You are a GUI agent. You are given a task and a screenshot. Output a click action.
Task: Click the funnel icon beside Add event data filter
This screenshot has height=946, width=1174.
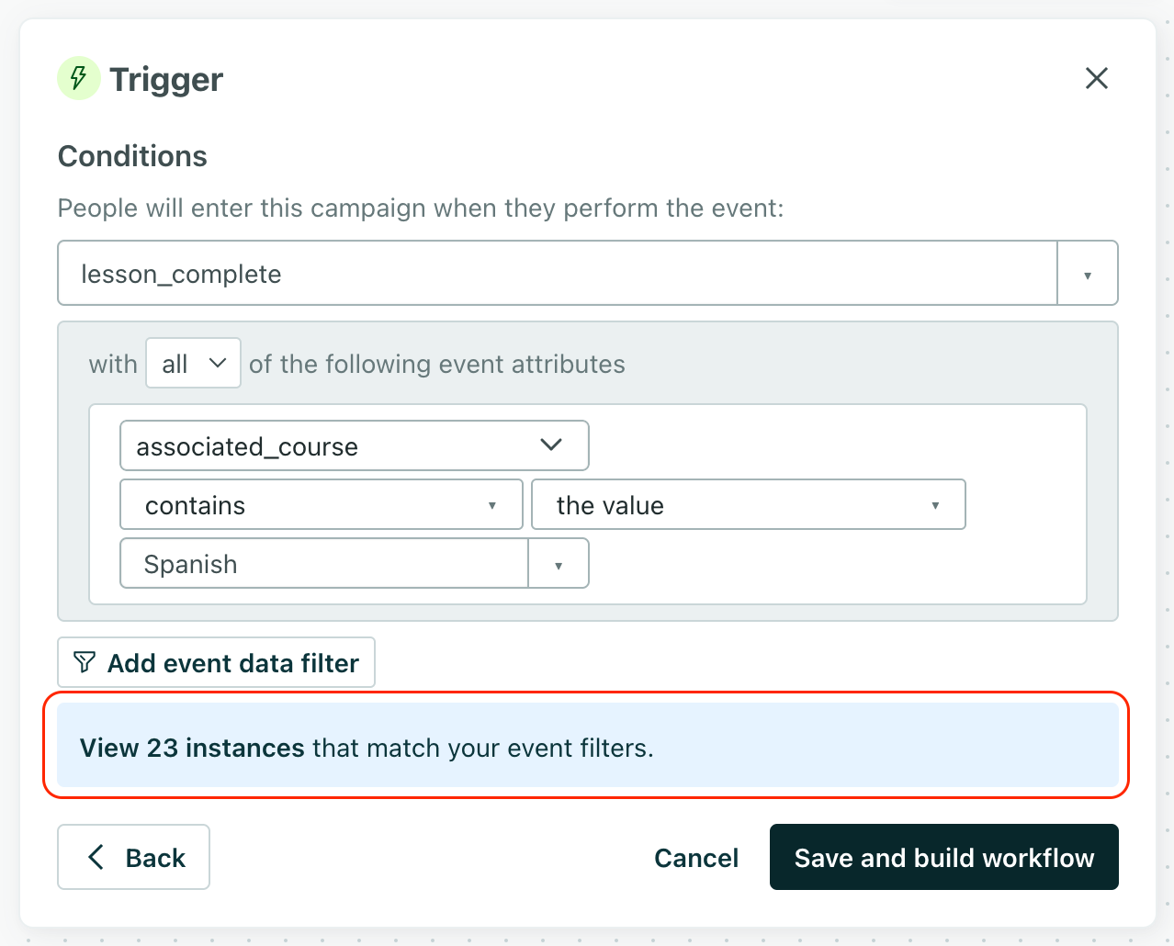click(x=85, y=662)
